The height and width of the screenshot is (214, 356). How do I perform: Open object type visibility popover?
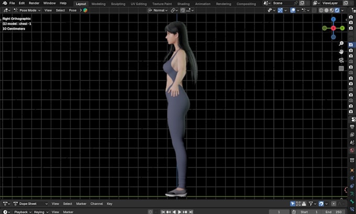coord(271,10)
